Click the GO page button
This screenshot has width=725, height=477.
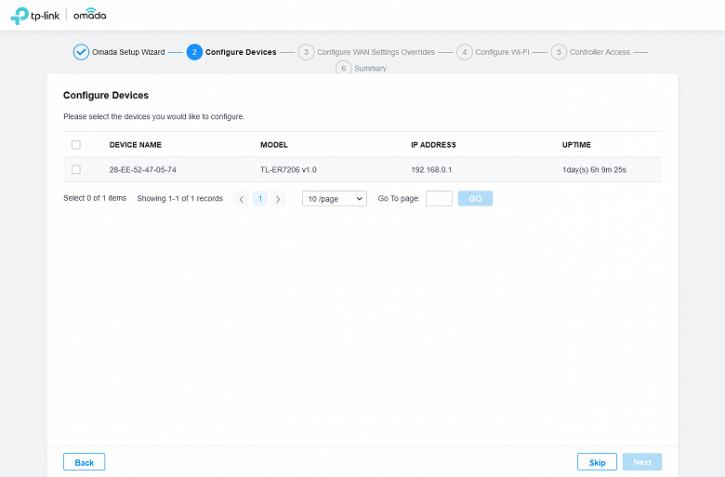click(x=475, y=199)
